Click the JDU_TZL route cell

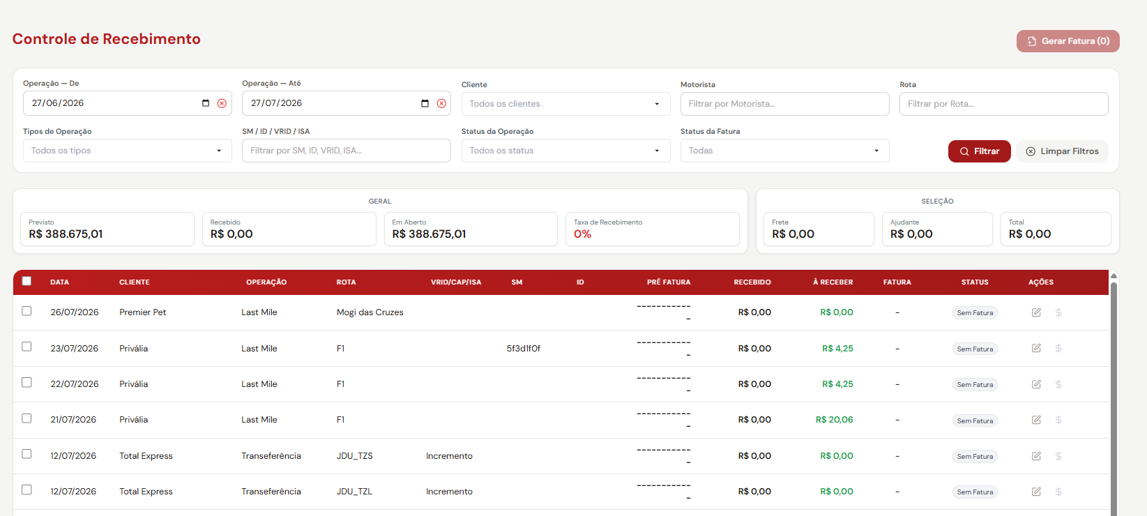tap(354, 492)
